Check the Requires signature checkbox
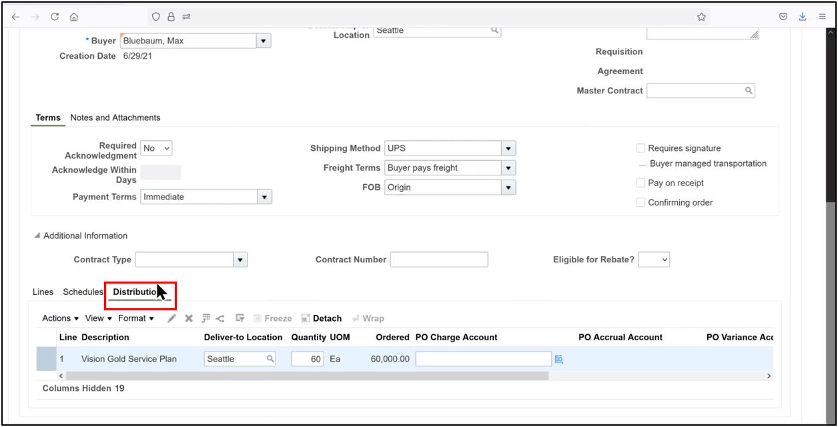This screenshot has height=427, width=838. tap(641, 147)
